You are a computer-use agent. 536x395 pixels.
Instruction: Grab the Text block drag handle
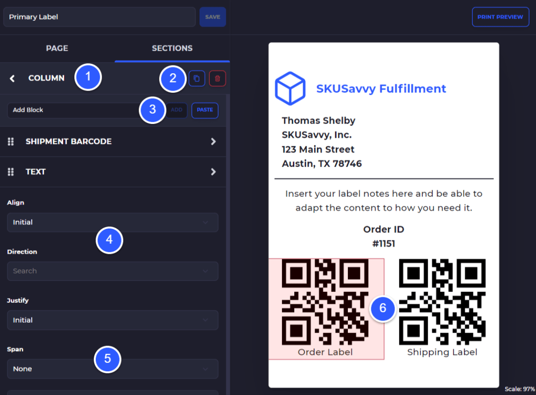10,171
